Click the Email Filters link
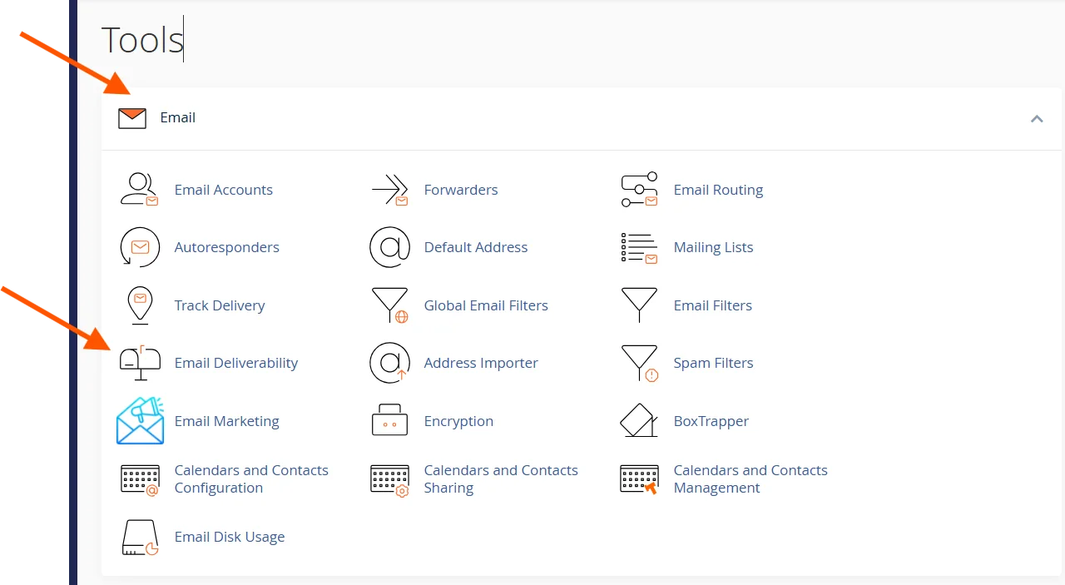The height and width of the screenshot is (585, 1065). 712,305
